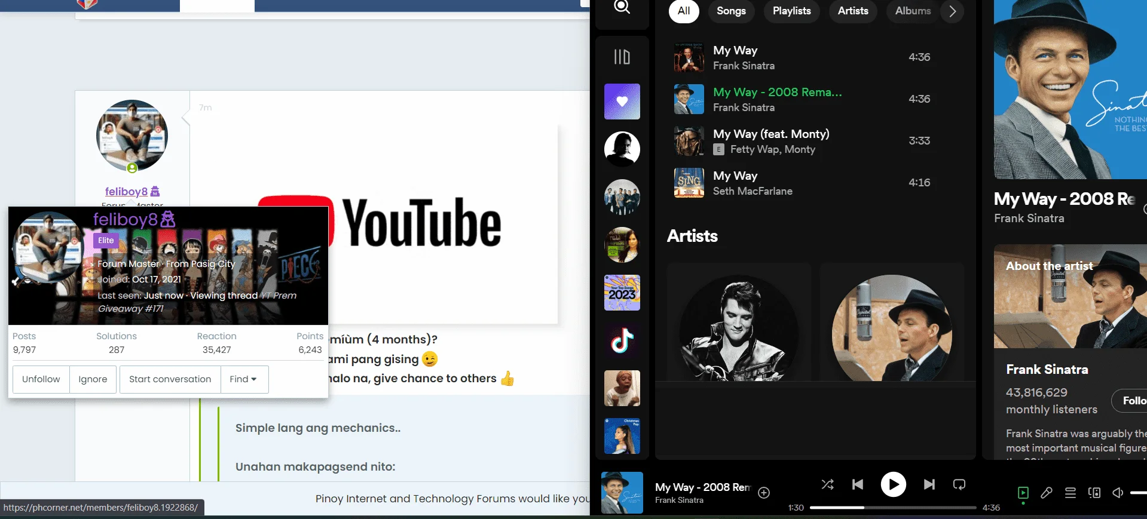Screen dimensions: 1147x519
Task: Adjust the volume slider
Action: [x=1139, y=493]
